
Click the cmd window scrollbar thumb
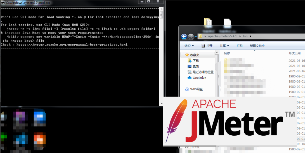tap(161, 15)
